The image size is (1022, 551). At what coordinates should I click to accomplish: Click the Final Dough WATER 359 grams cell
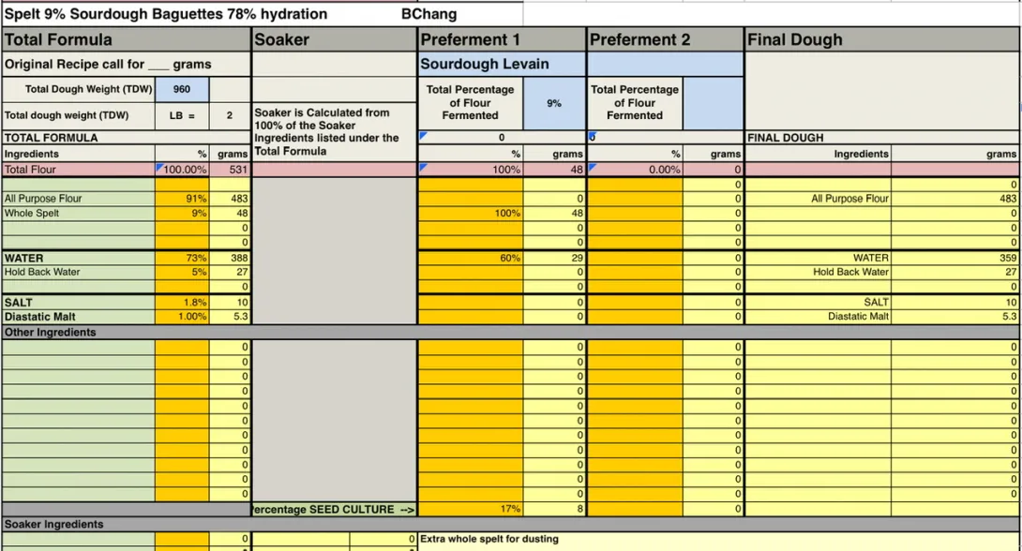pyautogui.click(x=955, y=258)
